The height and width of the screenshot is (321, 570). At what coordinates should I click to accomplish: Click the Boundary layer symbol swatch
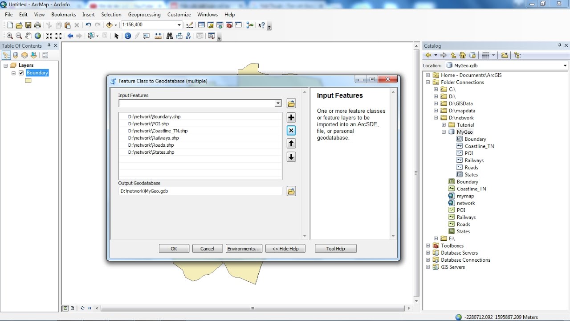click(28, 81)
